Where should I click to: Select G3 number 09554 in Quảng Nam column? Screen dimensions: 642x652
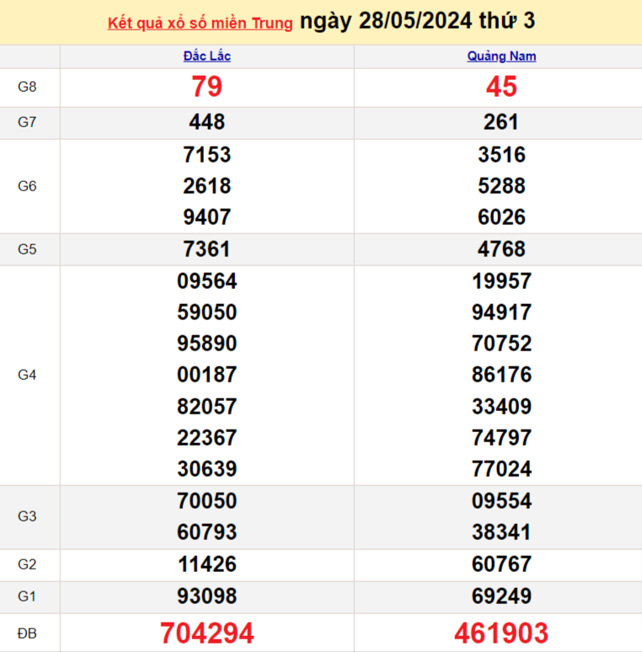[501, 501]
